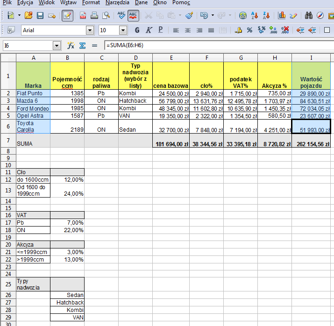The height and width of the screenshot is (326, 334).
Task: Click the Toyota Carolla cell
Action: coord(33,127)
